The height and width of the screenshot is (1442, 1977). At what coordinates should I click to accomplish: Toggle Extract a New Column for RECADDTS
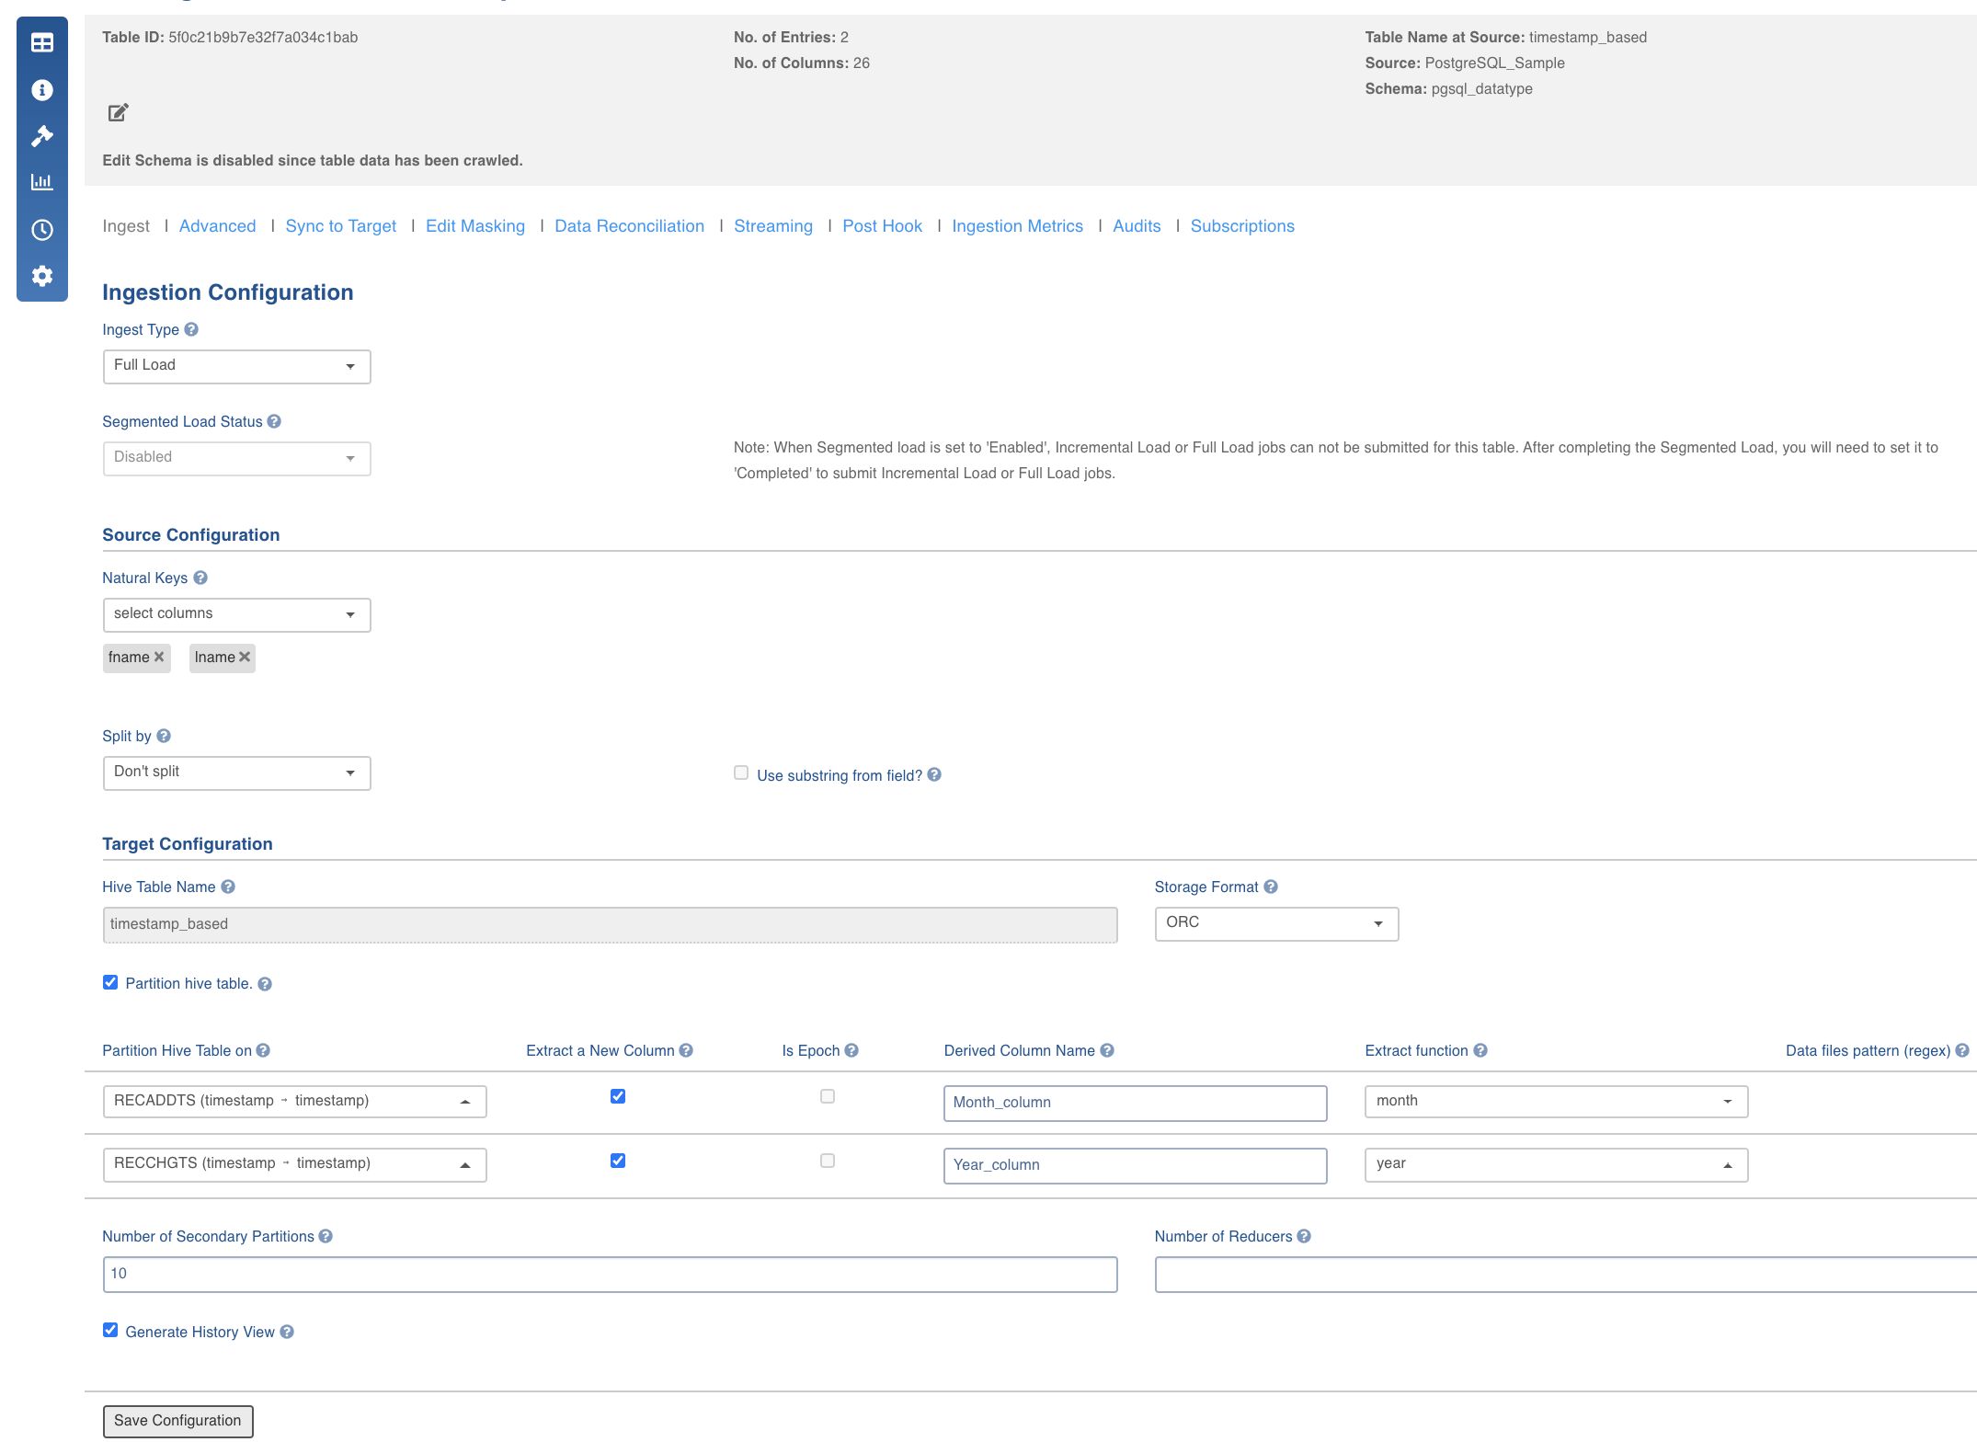coord(618,1096)
